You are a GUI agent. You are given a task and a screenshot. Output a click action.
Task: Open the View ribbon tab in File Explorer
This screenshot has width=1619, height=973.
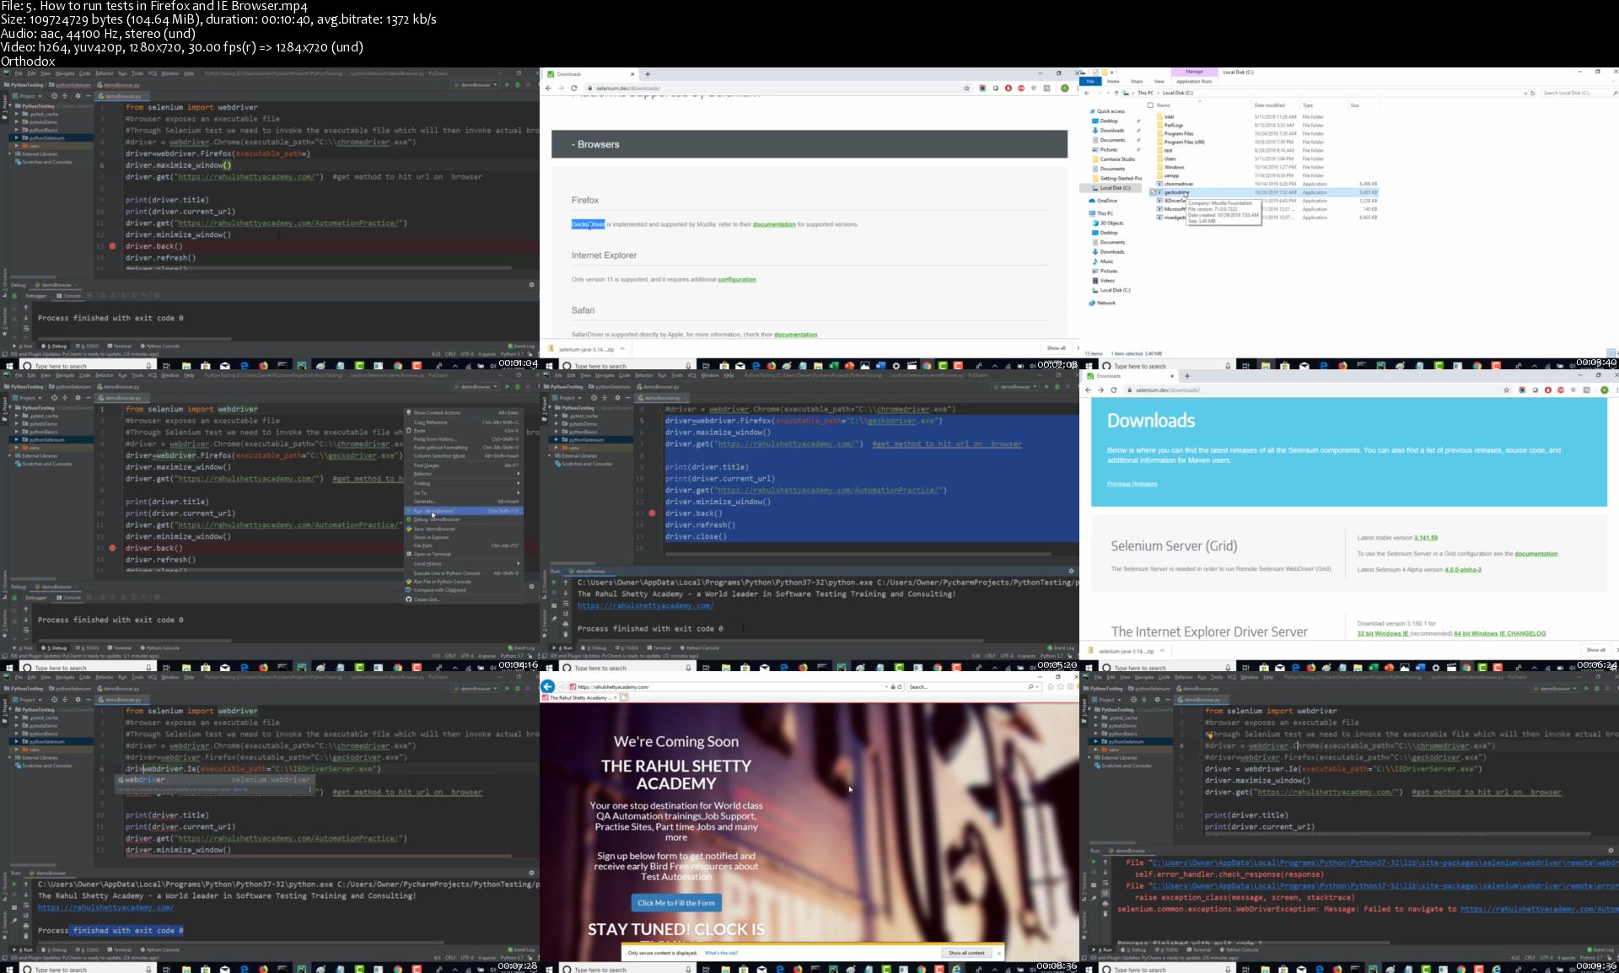pos(1159,81)
